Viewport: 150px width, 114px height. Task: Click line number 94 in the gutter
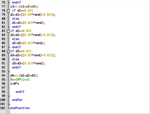tap(3, 75)
